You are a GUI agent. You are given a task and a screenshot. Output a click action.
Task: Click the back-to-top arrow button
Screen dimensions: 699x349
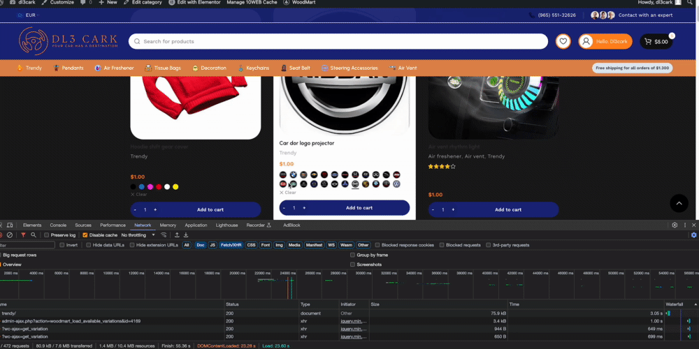(679, 203)
